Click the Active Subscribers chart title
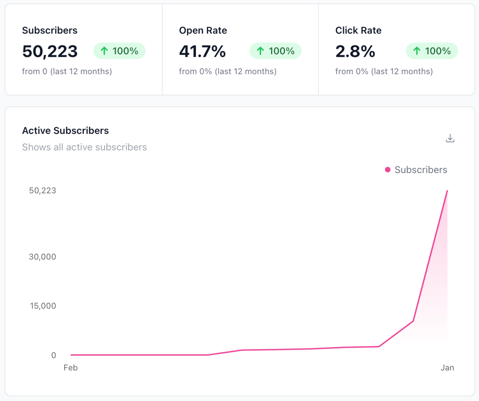 pyautogui.click(x=65, y=131)
